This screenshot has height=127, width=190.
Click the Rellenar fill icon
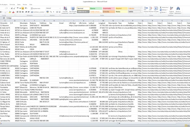coord(161,10)
